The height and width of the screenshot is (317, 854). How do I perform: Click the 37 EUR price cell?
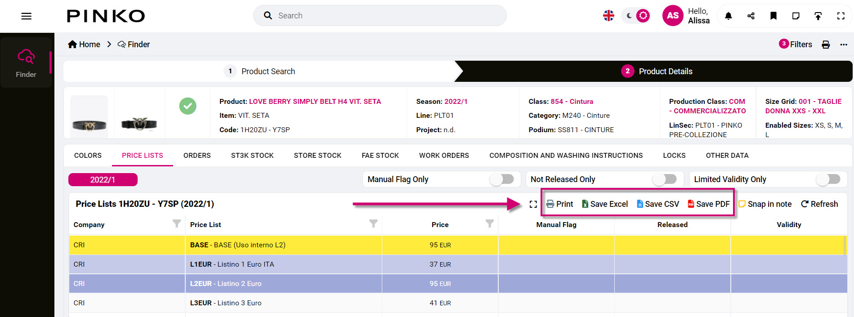[x=440, y=264]
